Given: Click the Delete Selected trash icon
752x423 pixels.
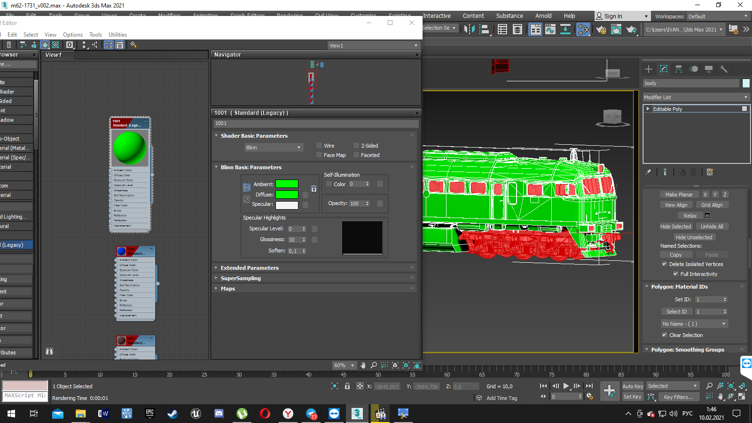Looking at the screenshot, I should click(9, 45).
